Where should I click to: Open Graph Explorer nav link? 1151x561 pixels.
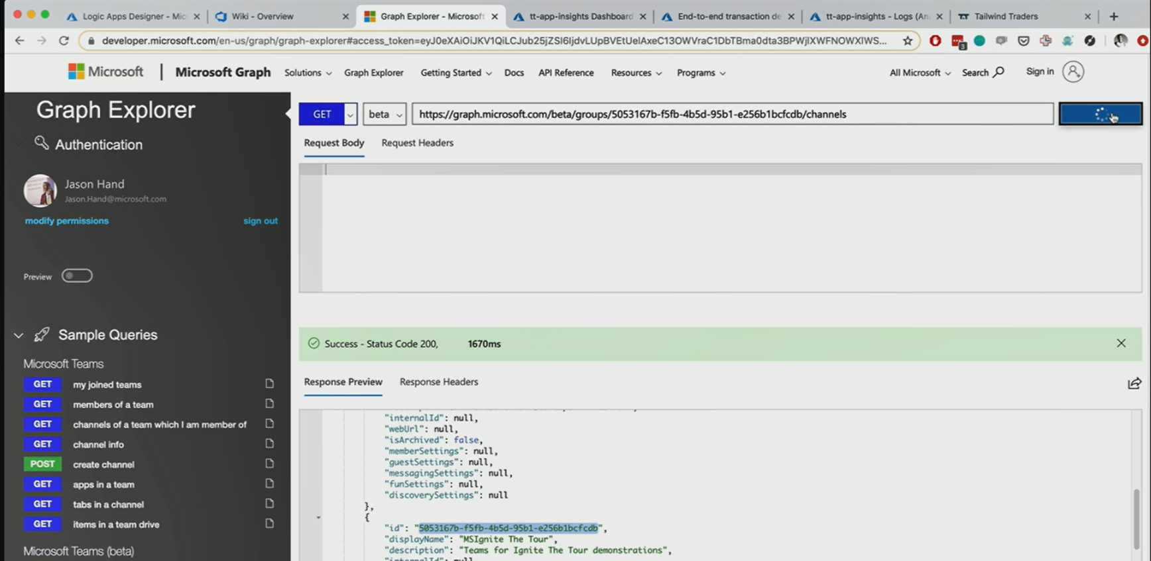(373, 73)
